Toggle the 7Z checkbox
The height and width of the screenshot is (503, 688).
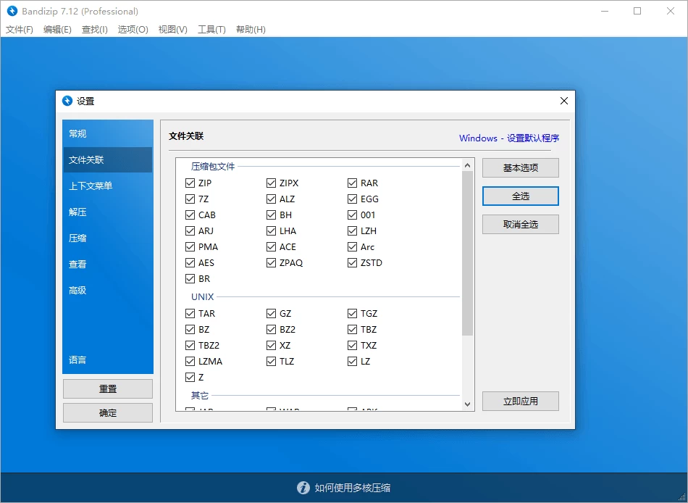[189, 199]
